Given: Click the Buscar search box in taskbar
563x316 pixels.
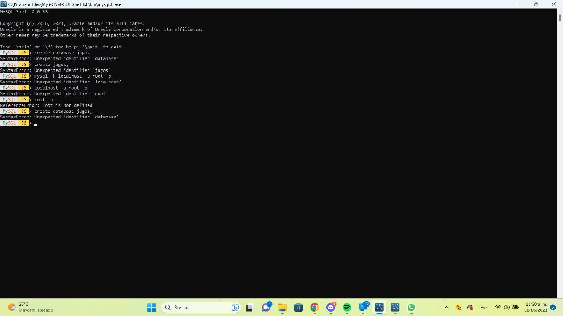Looking at the screenshot, I should 201,307.
